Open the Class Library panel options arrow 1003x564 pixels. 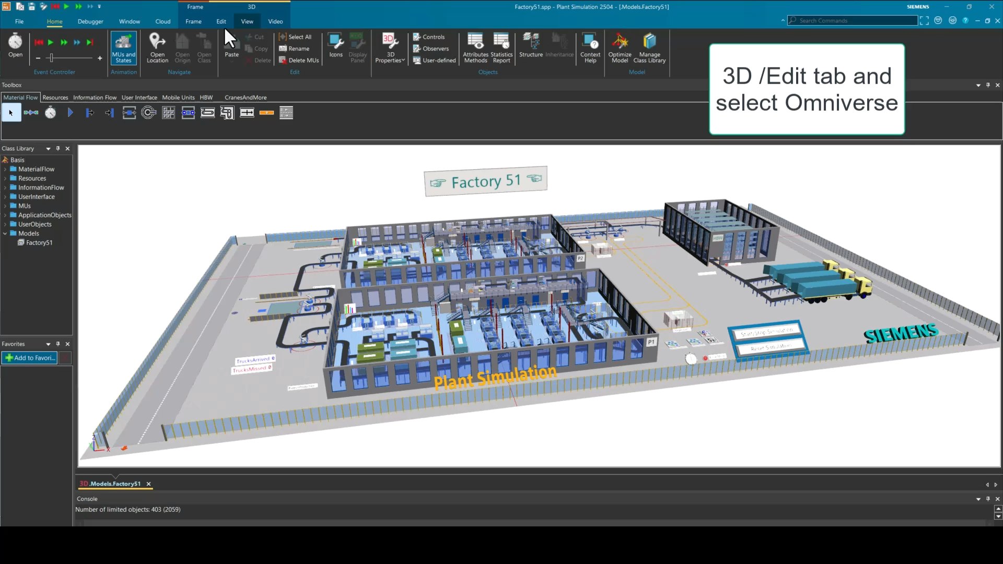pyautogui.click(x=48, y=149)
